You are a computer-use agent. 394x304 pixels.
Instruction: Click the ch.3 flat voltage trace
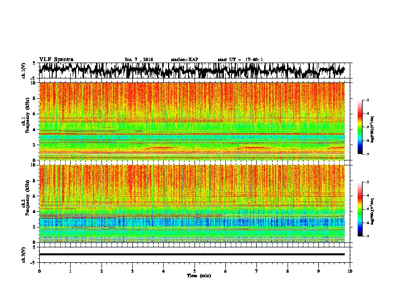[x=192, y=254]
